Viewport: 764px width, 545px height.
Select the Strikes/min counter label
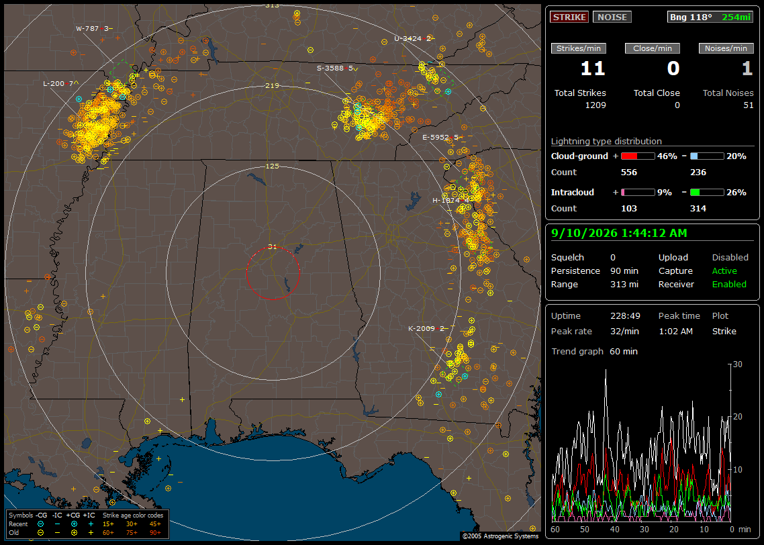point(578,48)
